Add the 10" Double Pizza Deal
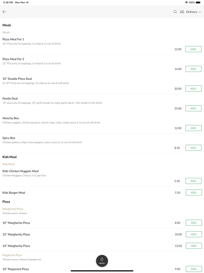The height and width of the screenshot is (273, 204). click(193, 89)
